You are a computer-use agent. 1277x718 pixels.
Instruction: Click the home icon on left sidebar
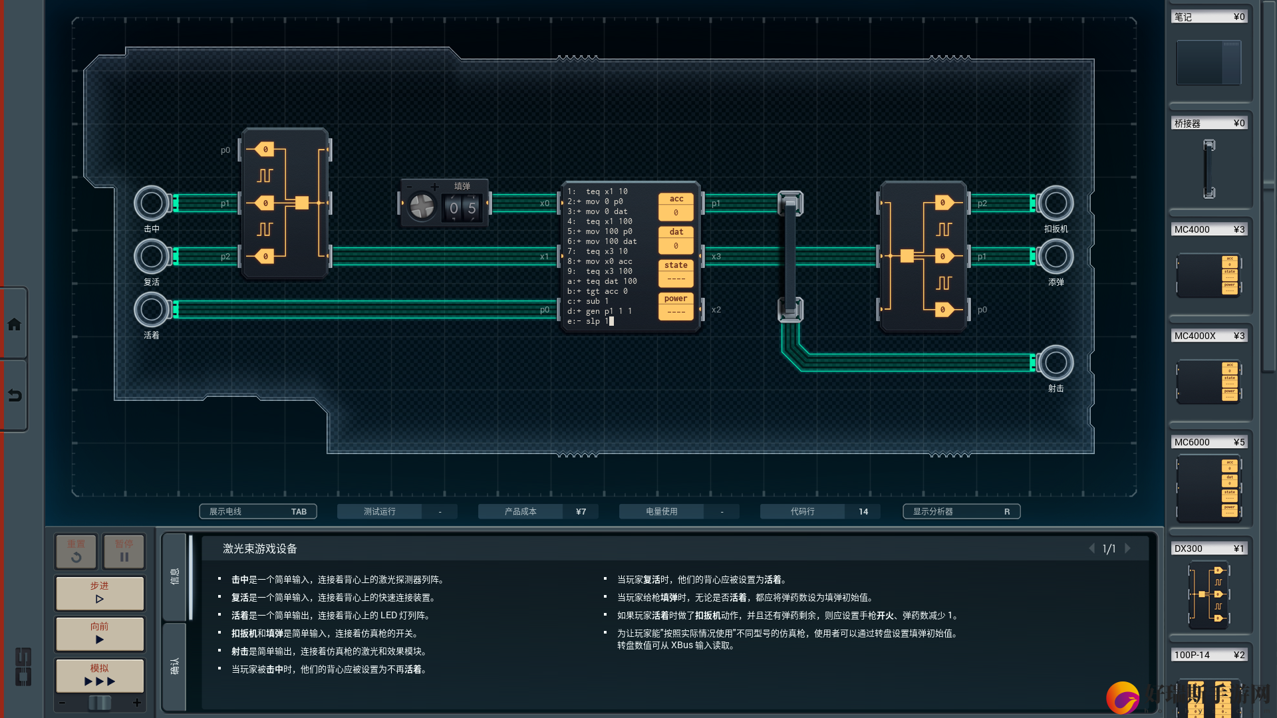[x=14, y=324]
